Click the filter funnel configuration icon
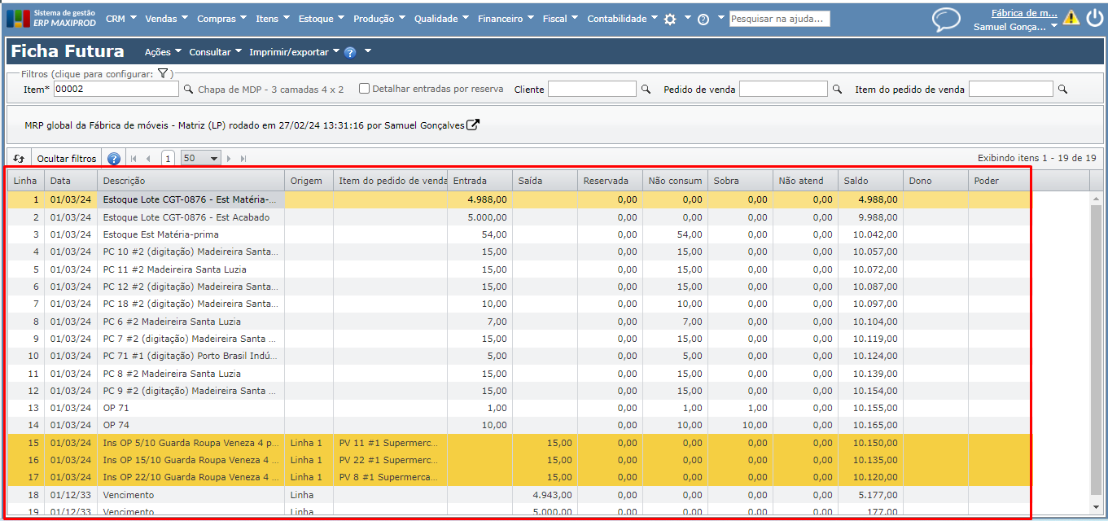The image size is (1108, 521). coord(163,74)
